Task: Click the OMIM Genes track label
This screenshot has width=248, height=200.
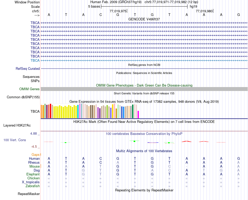Action: tap(29, 89)
